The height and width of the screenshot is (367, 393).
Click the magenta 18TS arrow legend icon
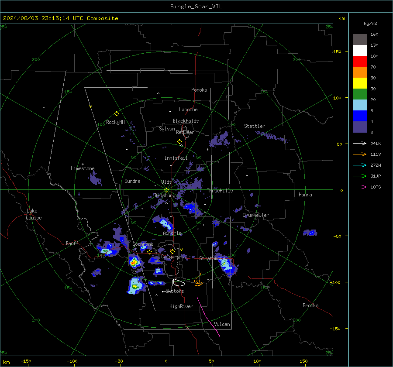360,187
